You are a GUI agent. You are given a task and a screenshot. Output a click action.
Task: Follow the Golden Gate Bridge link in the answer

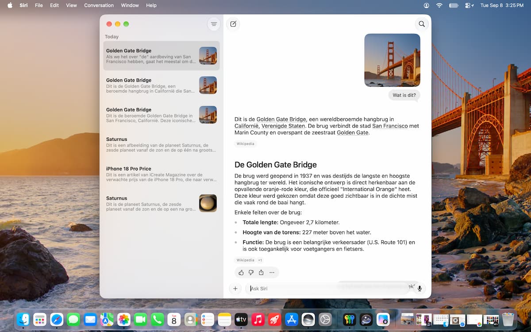coord(281,119)
